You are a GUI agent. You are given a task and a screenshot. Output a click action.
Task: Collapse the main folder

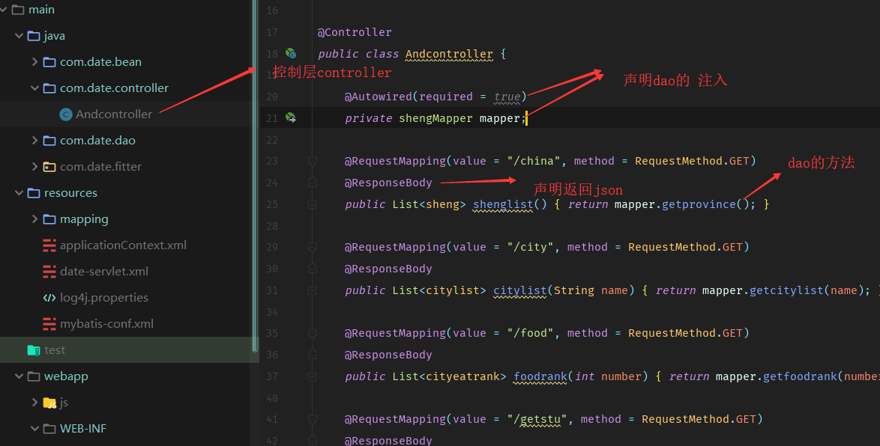click(x=3, y=10)
